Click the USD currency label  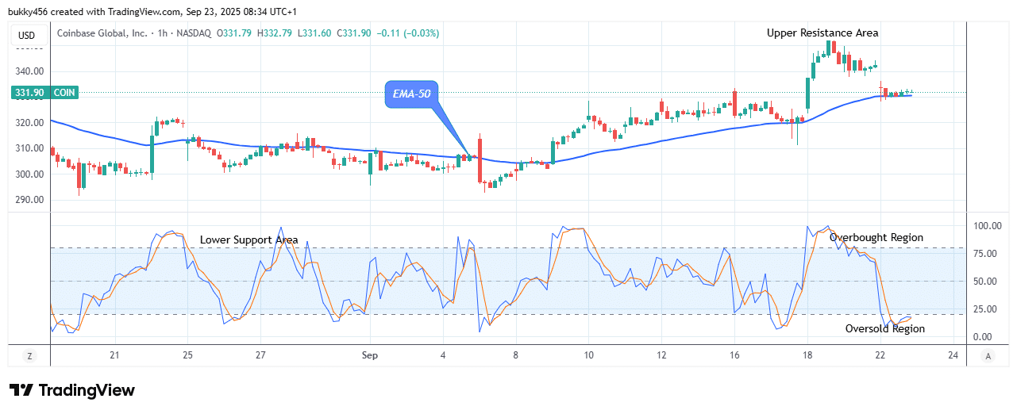27,35
